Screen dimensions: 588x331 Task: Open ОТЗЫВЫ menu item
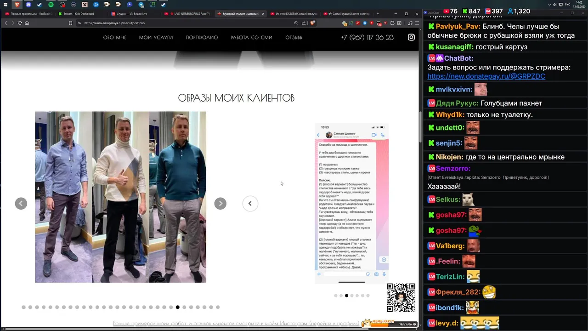point(294,38)
